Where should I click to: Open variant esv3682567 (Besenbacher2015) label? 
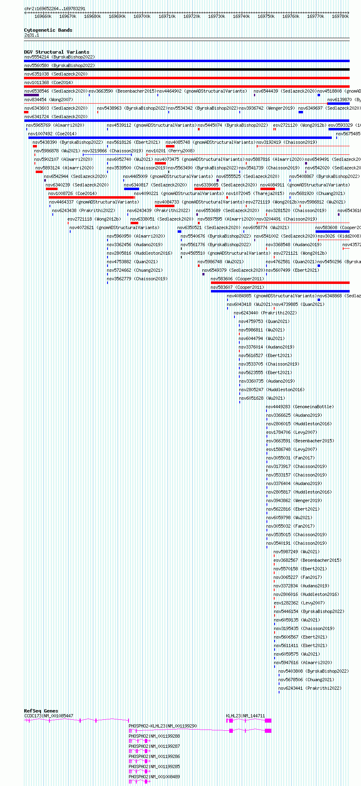tap(307, 560)
